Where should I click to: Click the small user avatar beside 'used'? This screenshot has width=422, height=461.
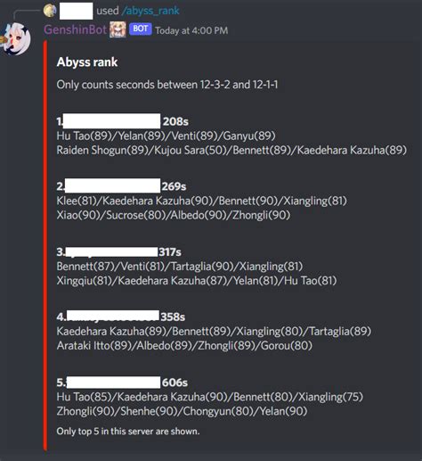(x=50, y=11)
